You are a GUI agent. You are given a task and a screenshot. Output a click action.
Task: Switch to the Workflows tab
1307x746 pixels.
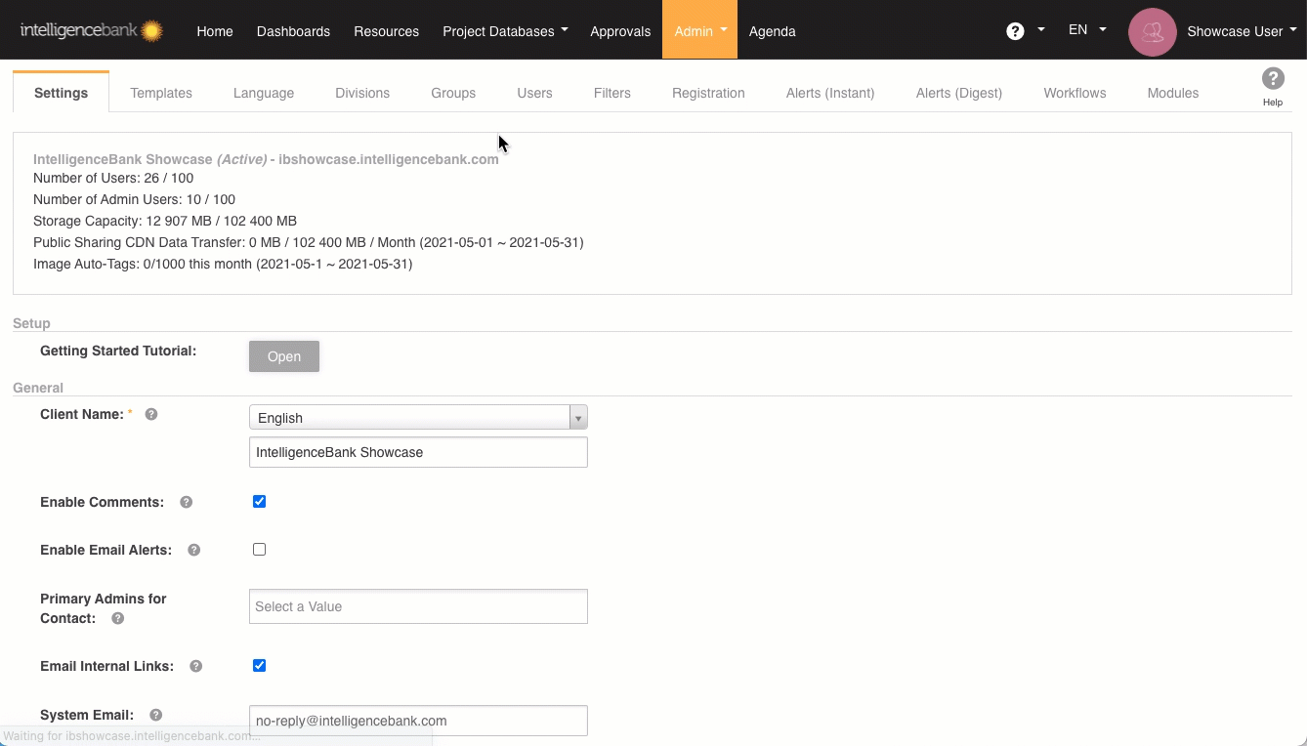pyautogui.click(x=1075, y=93)
